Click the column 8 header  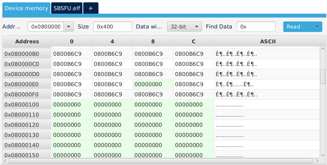(153, 41)
